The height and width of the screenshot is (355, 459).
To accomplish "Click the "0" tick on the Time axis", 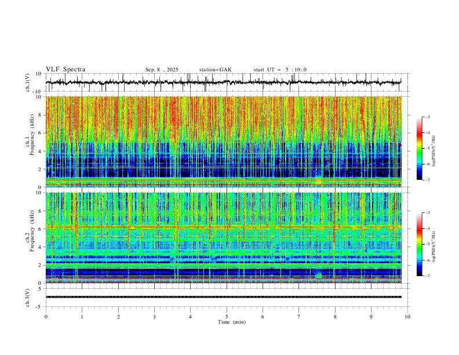I will tap(46, 317).
